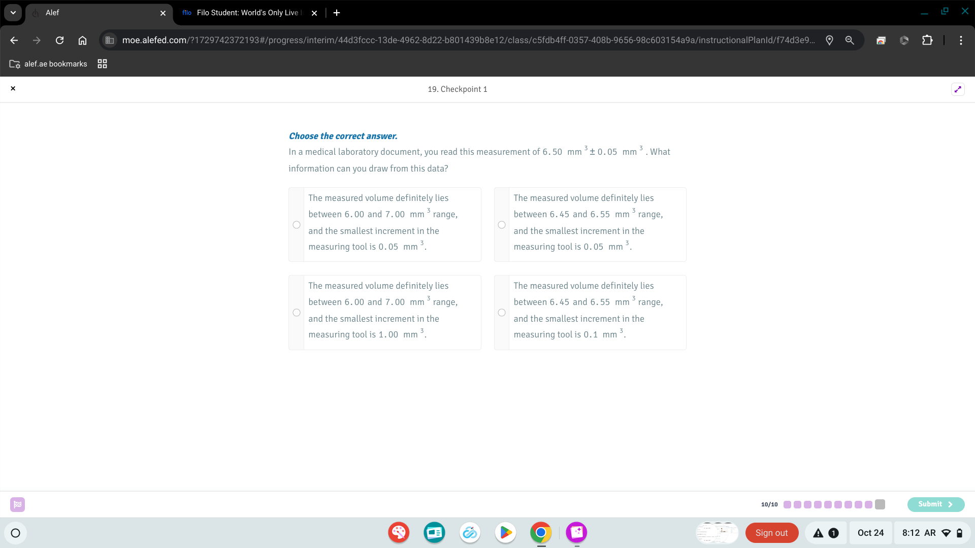Open the extensions puzzle icon
The image size is (975, 548).
click(927, 40)
